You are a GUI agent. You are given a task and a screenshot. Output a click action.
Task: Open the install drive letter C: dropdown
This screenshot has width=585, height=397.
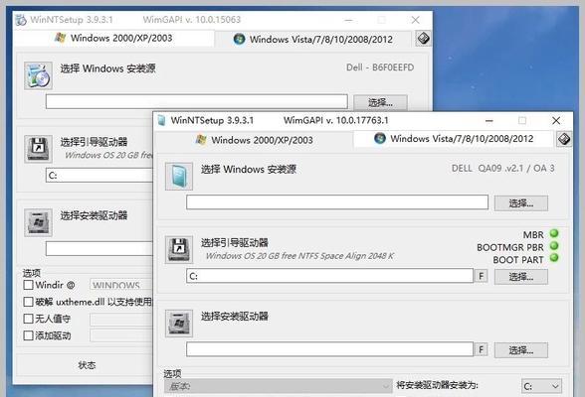tap(541, 386)
